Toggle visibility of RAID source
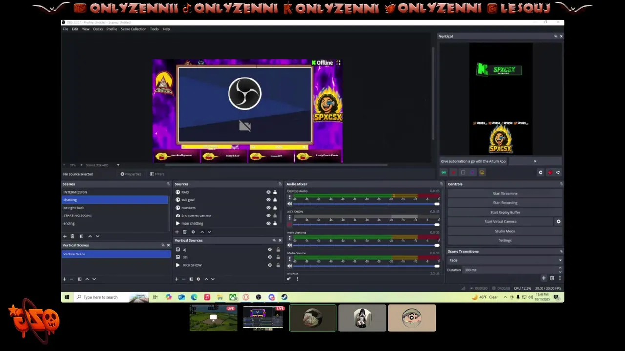The height and width of the screenshot is (351, 625). 268,192
